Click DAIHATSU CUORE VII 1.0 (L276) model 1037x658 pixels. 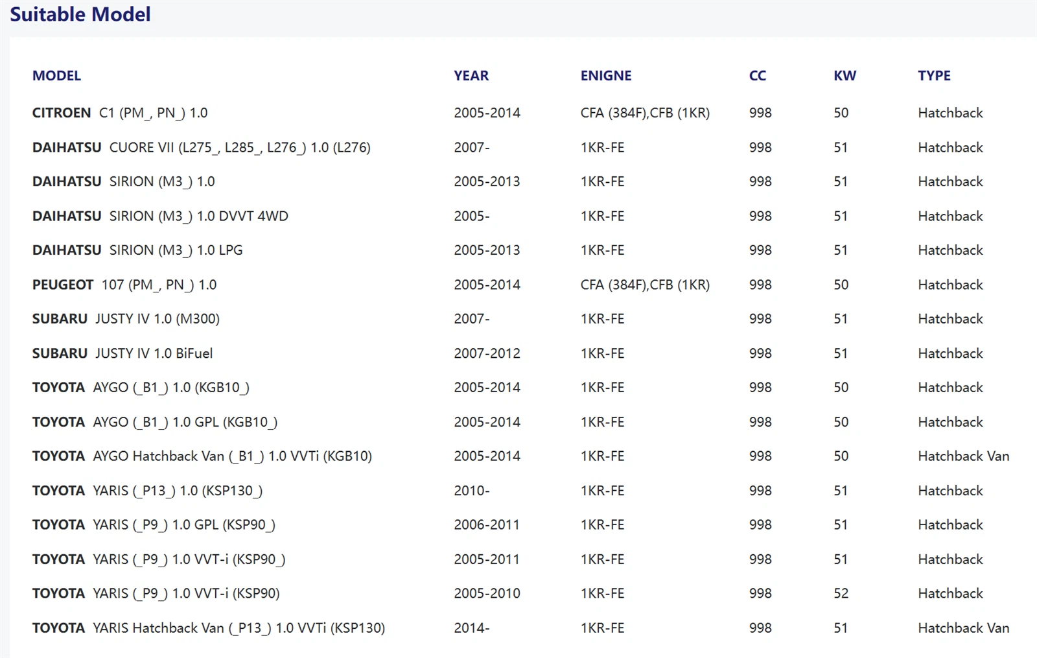point(202,147)
